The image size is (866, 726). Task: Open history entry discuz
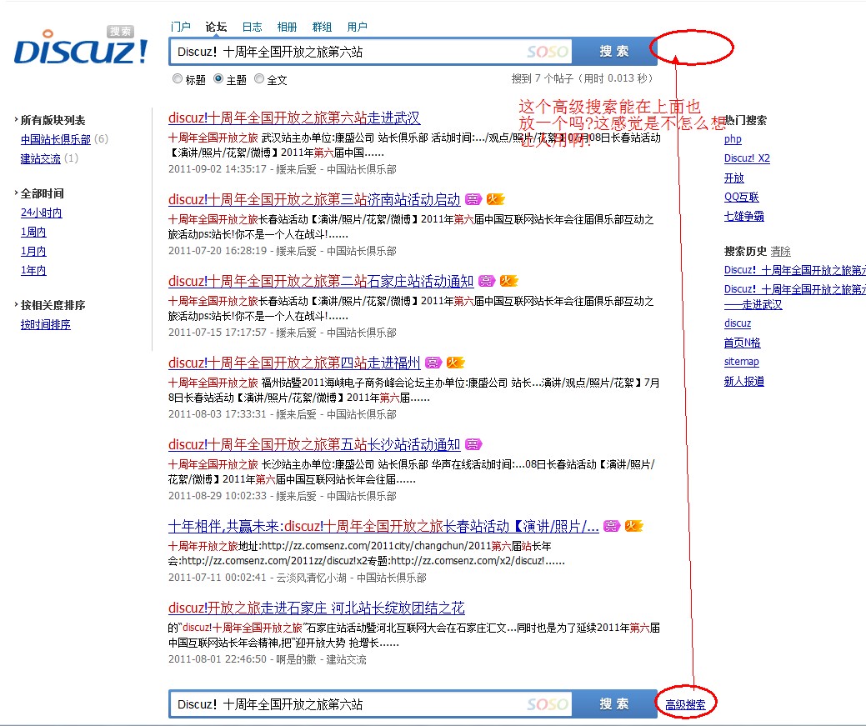click(738, 323)
